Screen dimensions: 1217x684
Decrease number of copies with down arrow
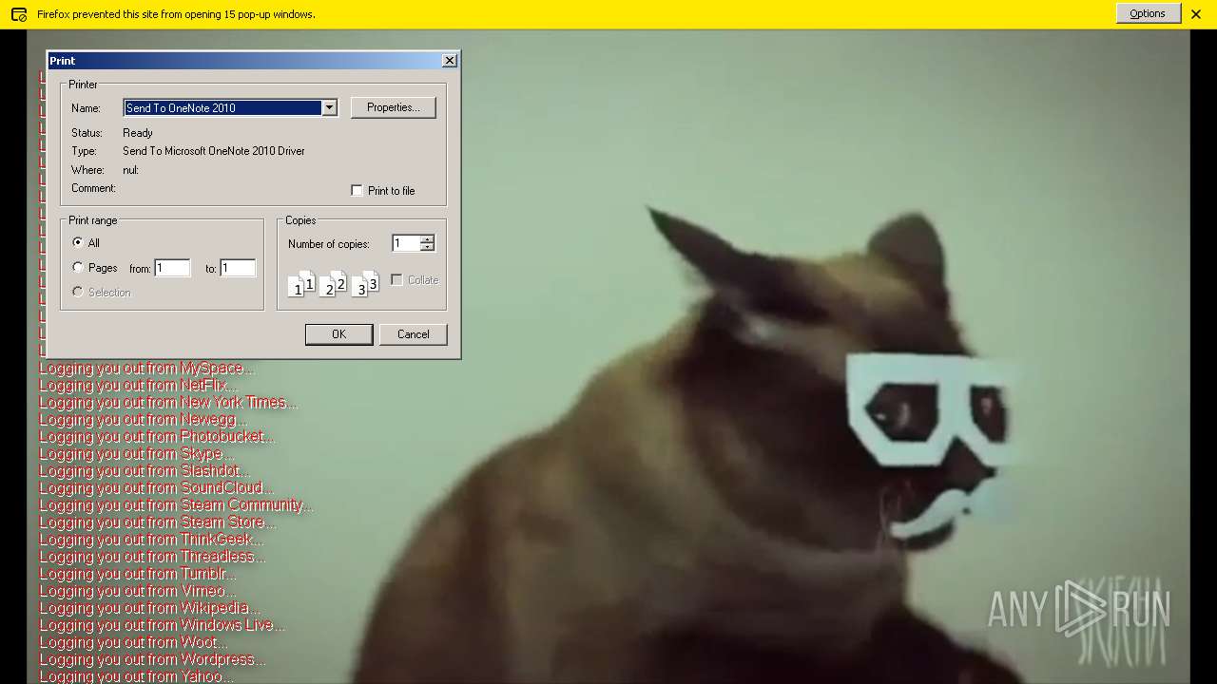click(x=427, y=247)
